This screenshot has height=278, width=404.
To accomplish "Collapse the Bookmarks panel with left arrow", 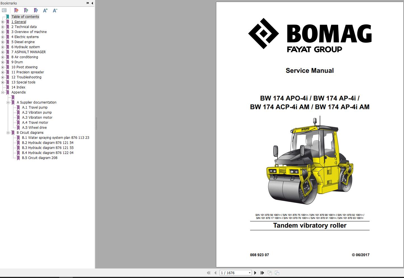I will coord(92,3).
